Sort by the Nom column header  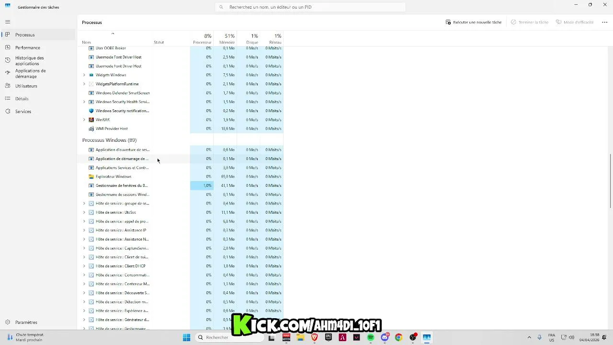coord(115,38)
